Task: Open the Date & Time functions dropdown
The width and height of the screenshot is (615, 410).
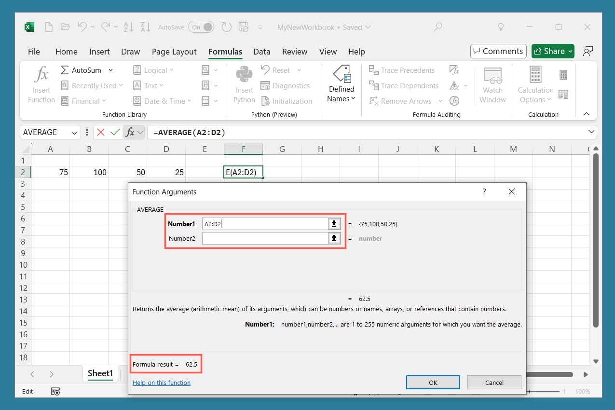Action: click(x=162, y=101)
